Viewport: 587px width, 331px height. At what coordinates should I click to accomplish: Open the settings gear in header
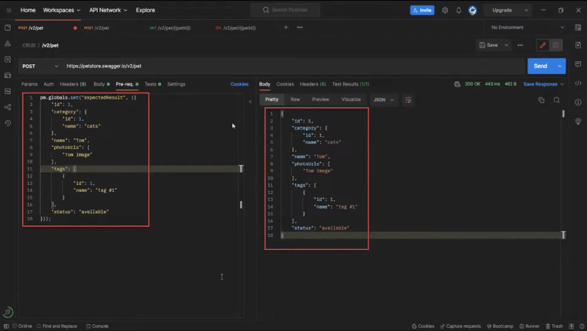(445, 11)
